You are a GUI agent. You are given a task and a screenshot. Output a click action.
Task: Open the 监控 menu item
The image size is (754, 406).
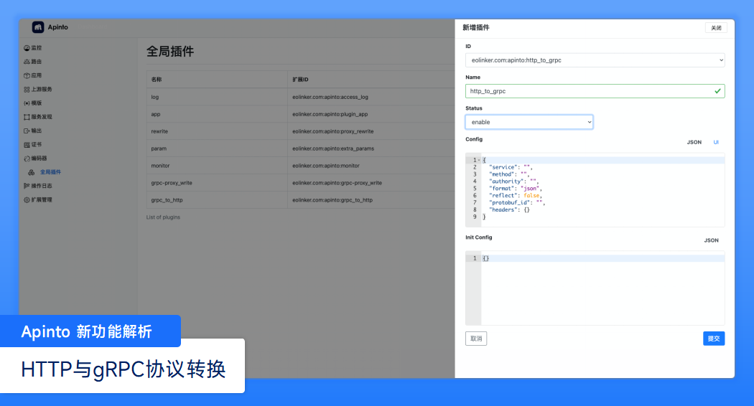[x=37, y=48]
